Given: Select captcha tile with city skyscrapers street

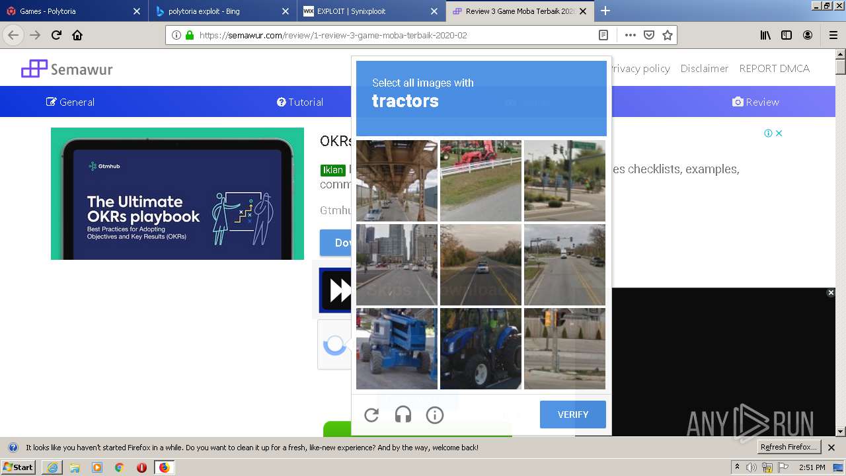Looking at the screenshot, I should 397,264.
